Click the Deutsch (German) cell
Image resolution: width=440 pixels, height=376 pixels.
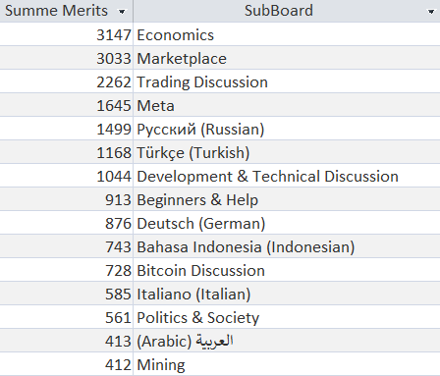pos(287,223)
